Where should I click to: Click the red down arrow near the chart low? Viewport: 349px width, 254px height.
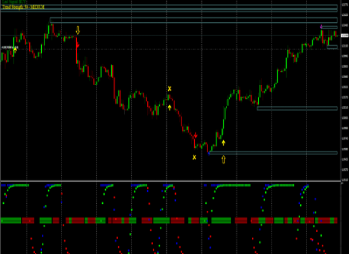click(x=195, y=135)
